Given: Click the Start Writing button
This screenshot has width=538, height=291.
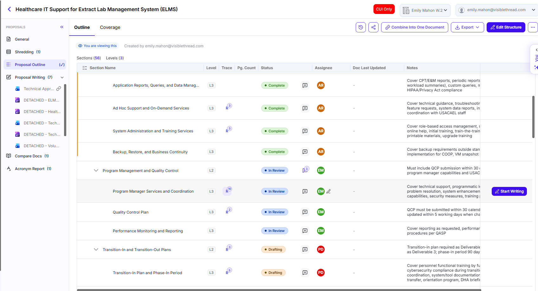Looking at the screenshot, I should point(509,191).
